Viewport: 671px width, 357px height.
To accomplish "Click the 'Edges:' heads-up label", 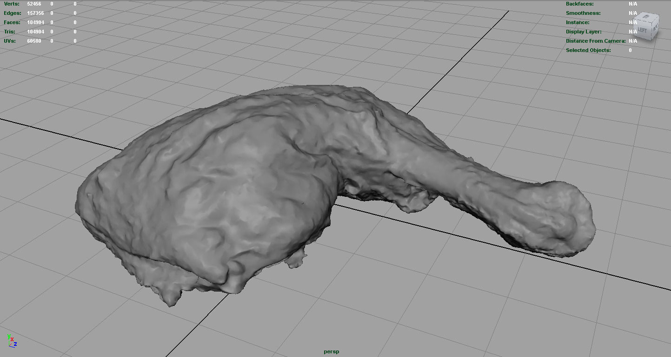I will point(13,13).
